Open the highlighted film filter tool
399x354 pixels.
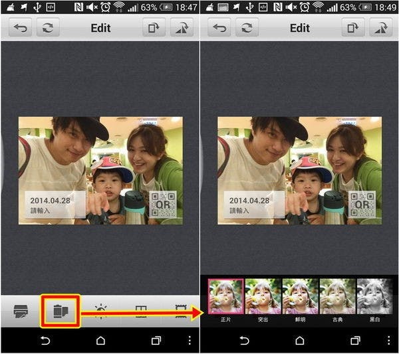click(61, 311)
